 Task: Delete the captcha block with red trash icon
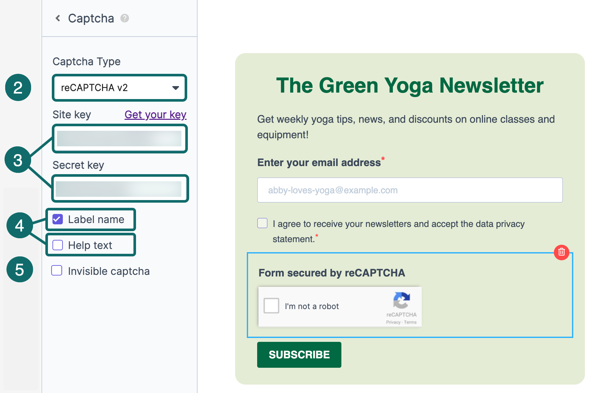(x=561, y=252)
